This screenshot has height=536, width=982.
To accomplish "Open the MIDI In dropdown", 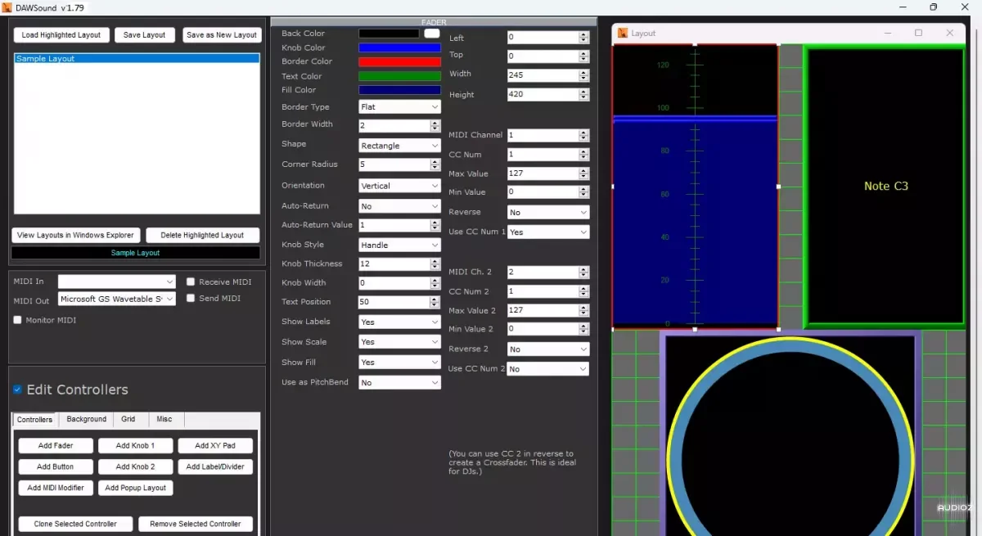I will 117,282.
